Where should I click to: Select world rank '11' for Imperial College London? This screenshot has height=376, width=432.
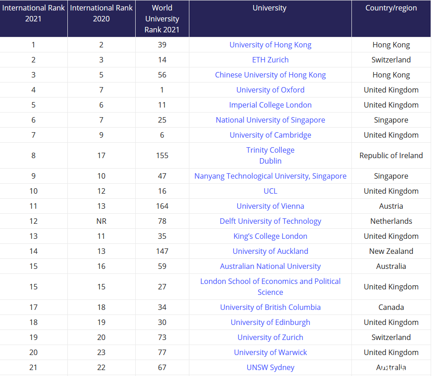pos(162,105)
